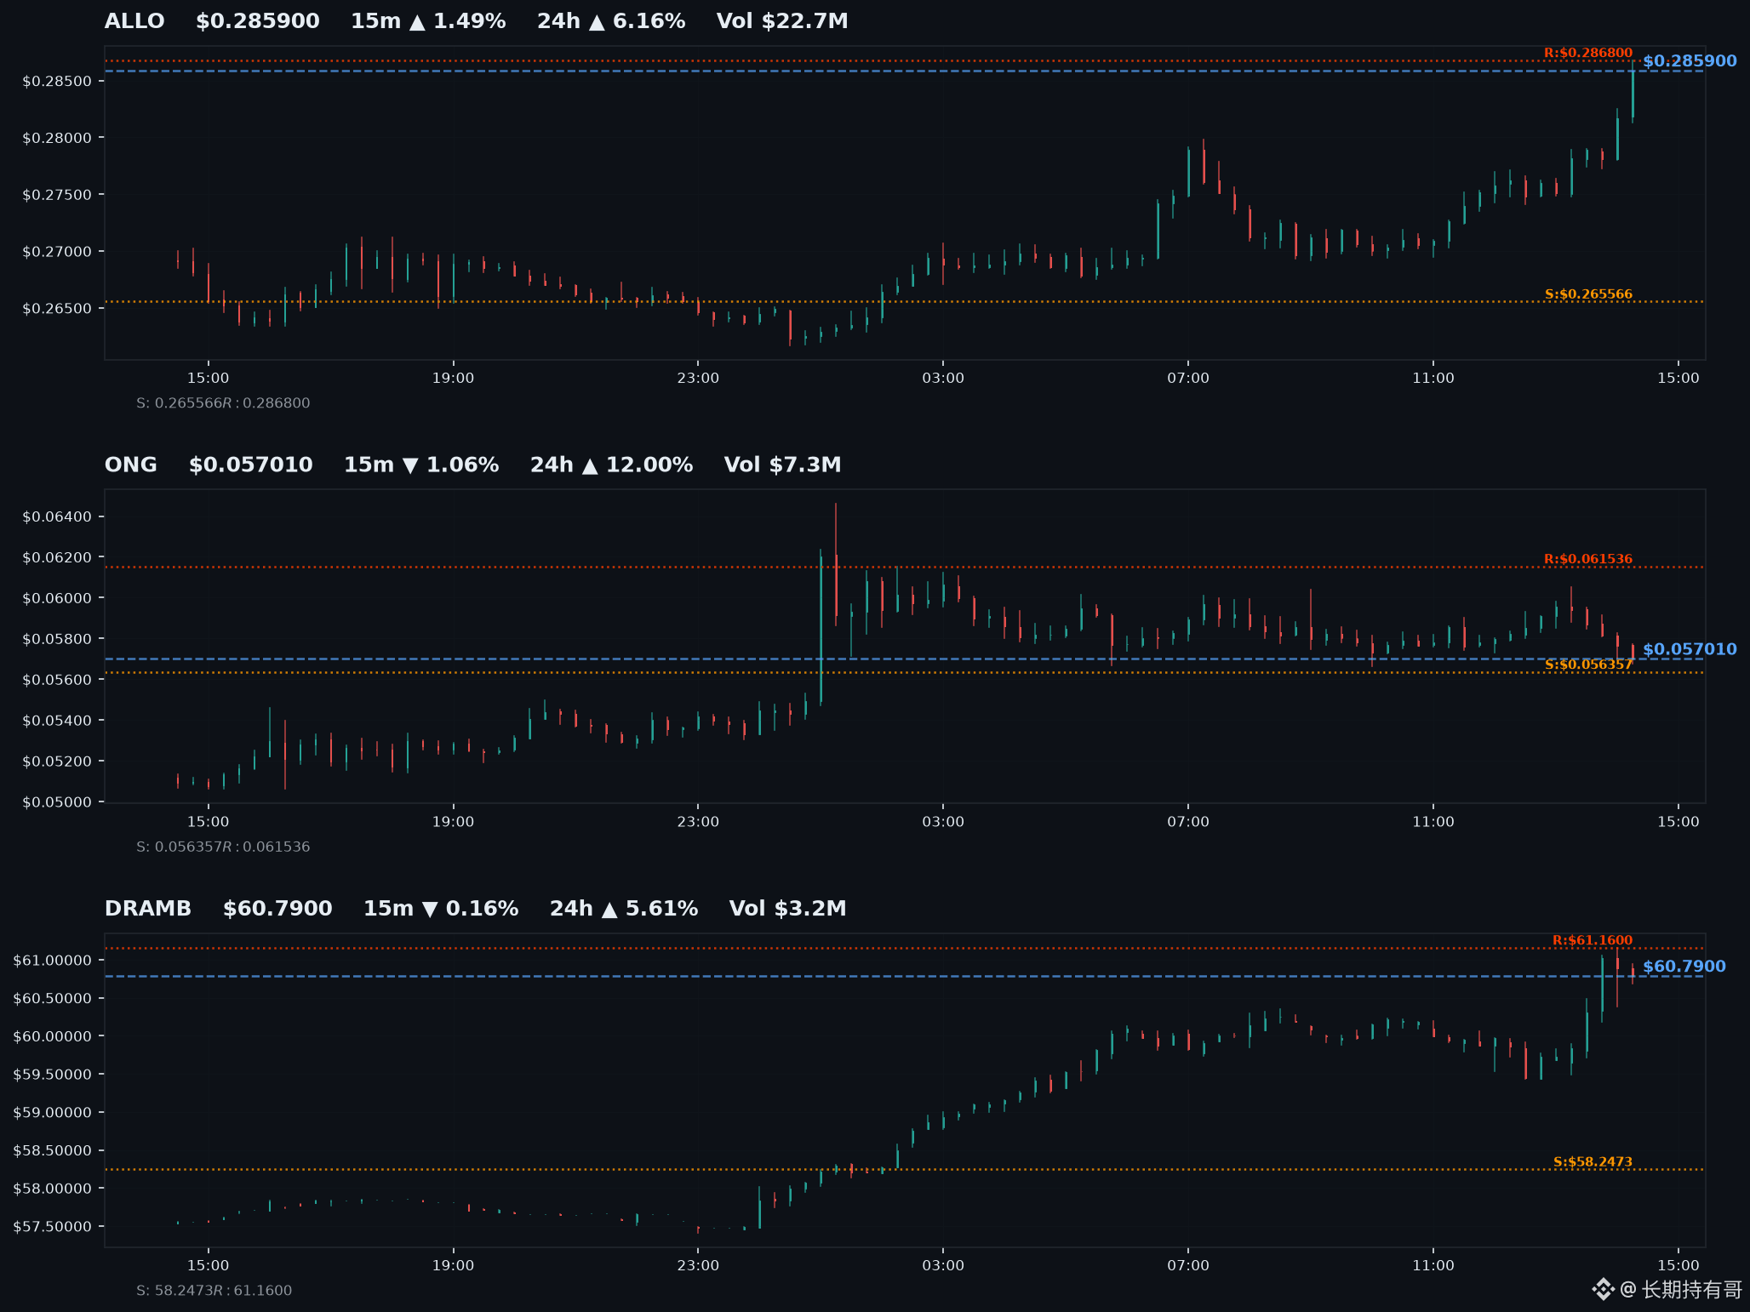Select the 'S: 58.2473R : 61.1600' footer note
This screenshot has width=1750, height=1312.
click(x=214, y=1291)
